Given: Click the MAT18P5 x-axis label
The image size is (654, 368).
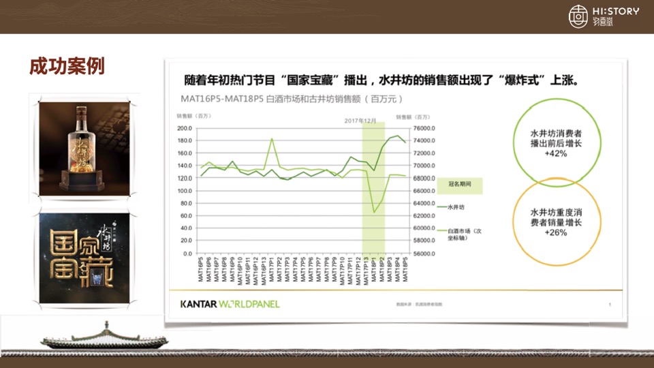Looking at the screenshot, I should [405, 270].
